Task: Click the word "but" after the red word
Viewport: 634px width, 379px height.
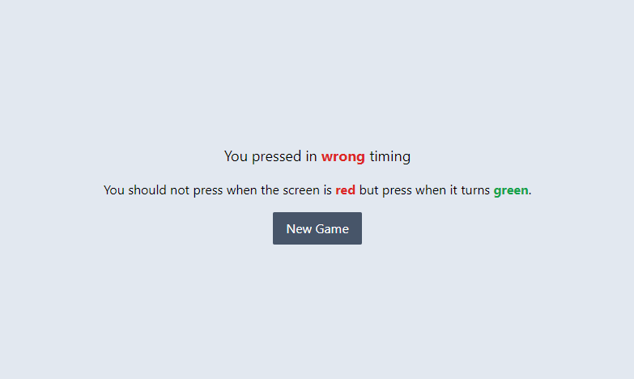Action: (368, 190)
